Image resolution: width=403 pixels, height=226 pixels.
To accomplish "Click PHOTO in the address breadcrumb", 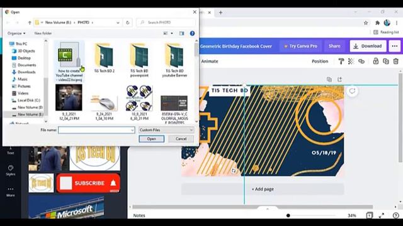I will click(84, 23).
